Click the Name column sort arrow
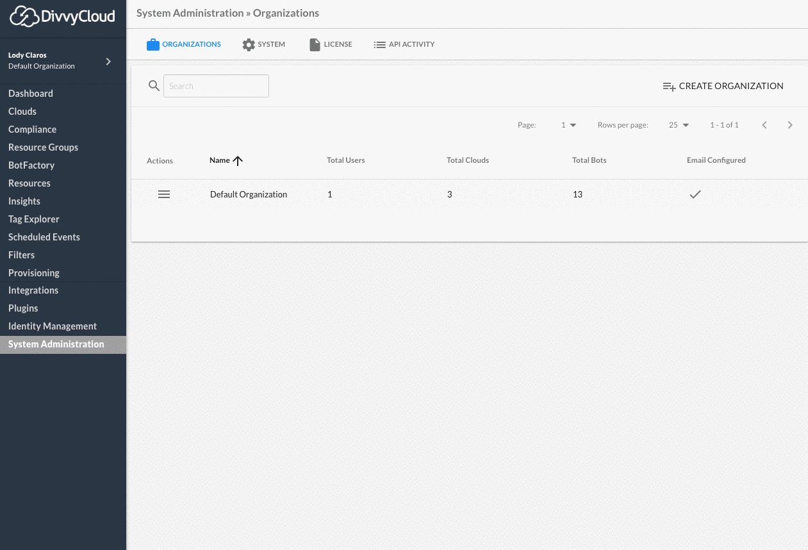808x550 pixels. [238, 161]
